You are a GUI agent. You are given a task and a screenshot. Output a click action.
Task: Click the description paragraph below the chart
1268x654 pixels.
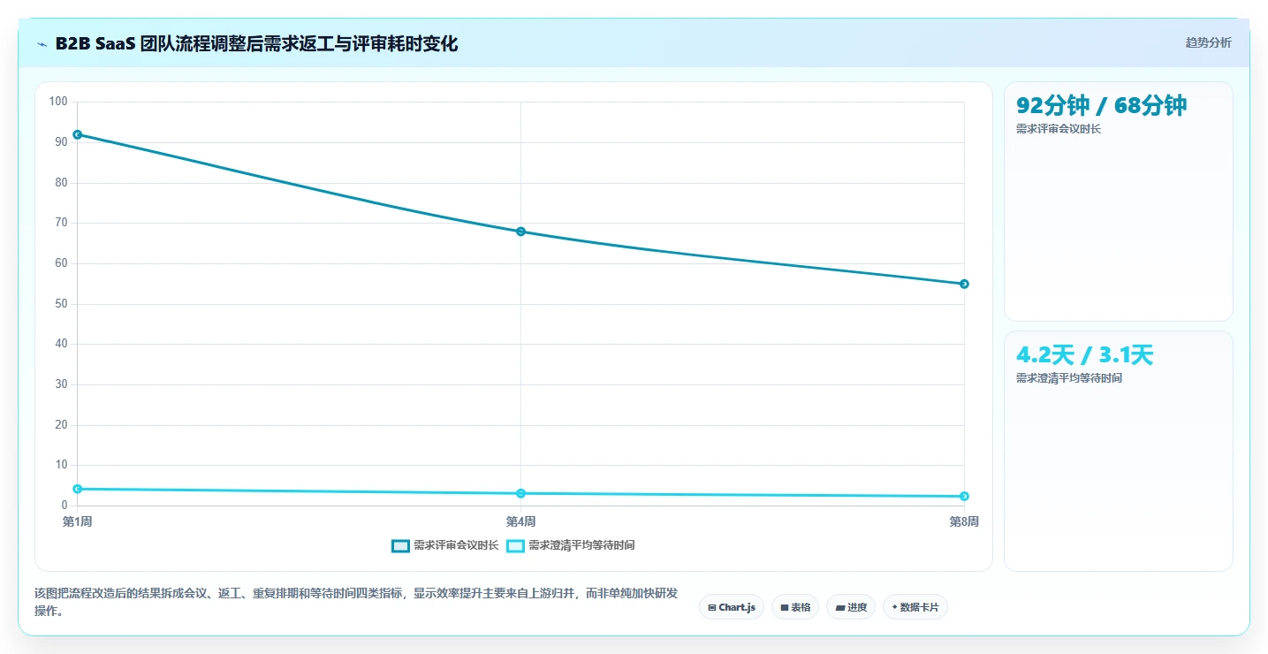point(356,603)
